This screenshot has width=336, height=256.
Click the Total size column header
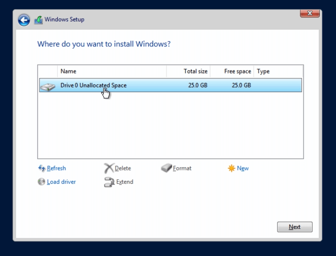[x=188, y=71]
